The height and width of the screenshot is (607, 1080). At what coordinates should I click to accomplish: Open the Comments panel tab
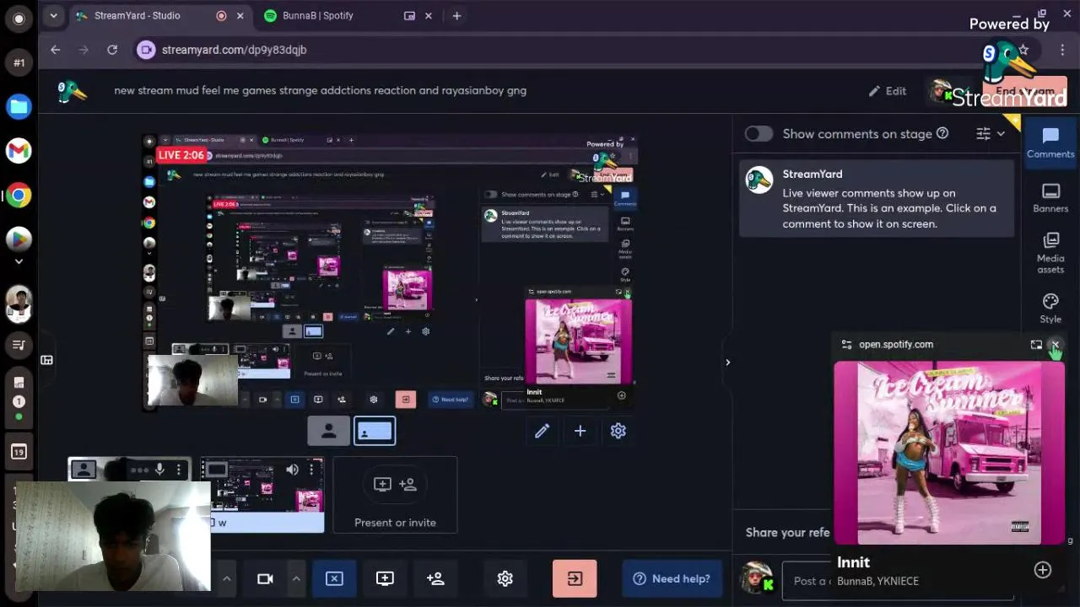click(x=1050, y=142)
